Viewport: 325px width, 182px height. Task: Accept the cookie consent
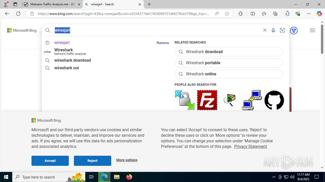(50, 161)
